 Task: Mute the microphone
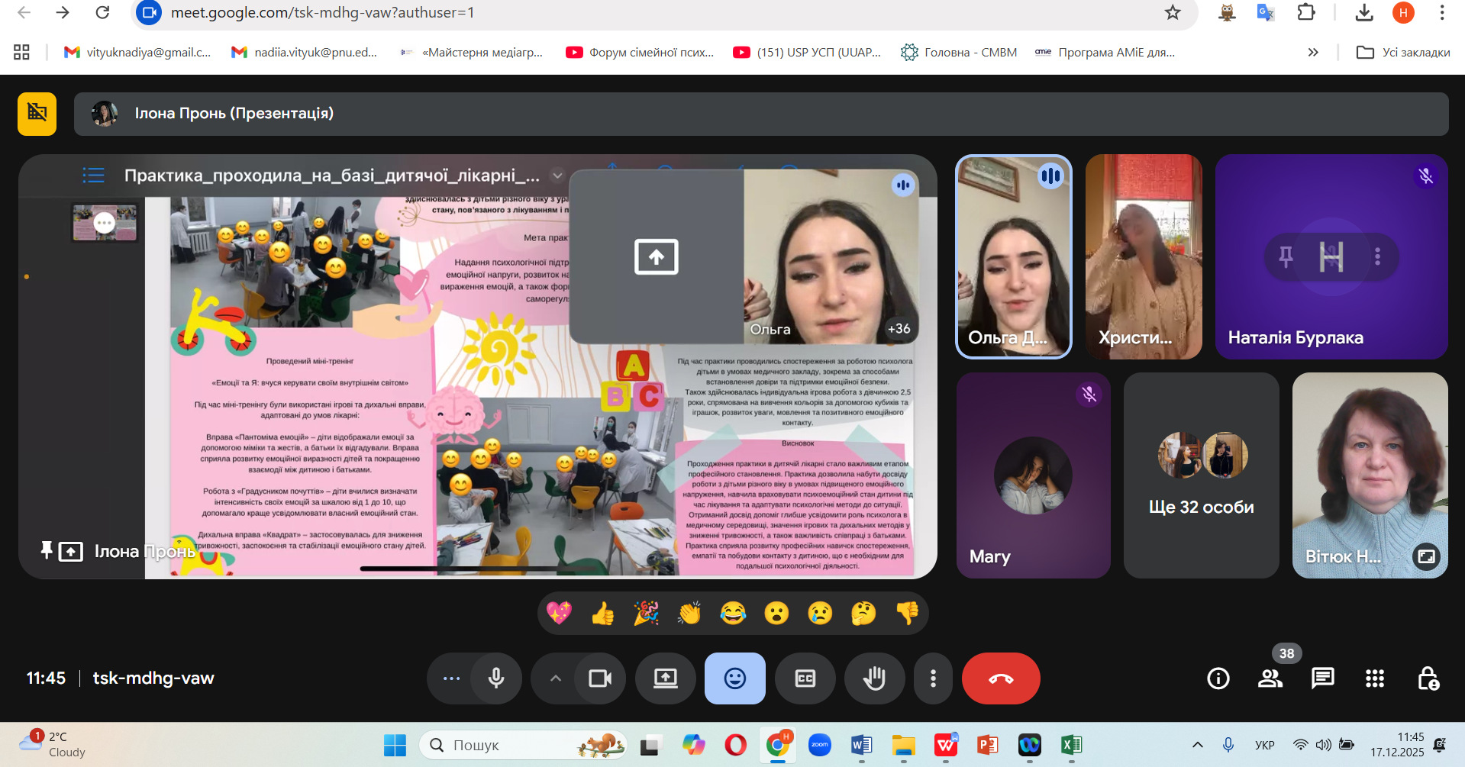coord(496,678)
